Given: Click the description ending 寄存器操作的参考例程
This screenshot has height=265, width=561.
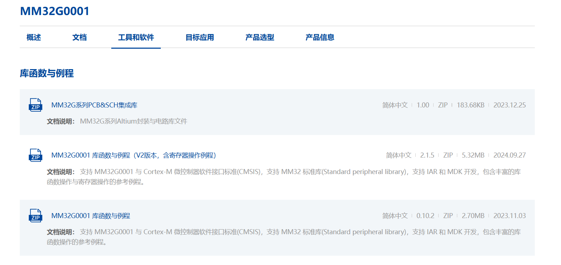Looking at the screenshot, I should click(284, 177).
